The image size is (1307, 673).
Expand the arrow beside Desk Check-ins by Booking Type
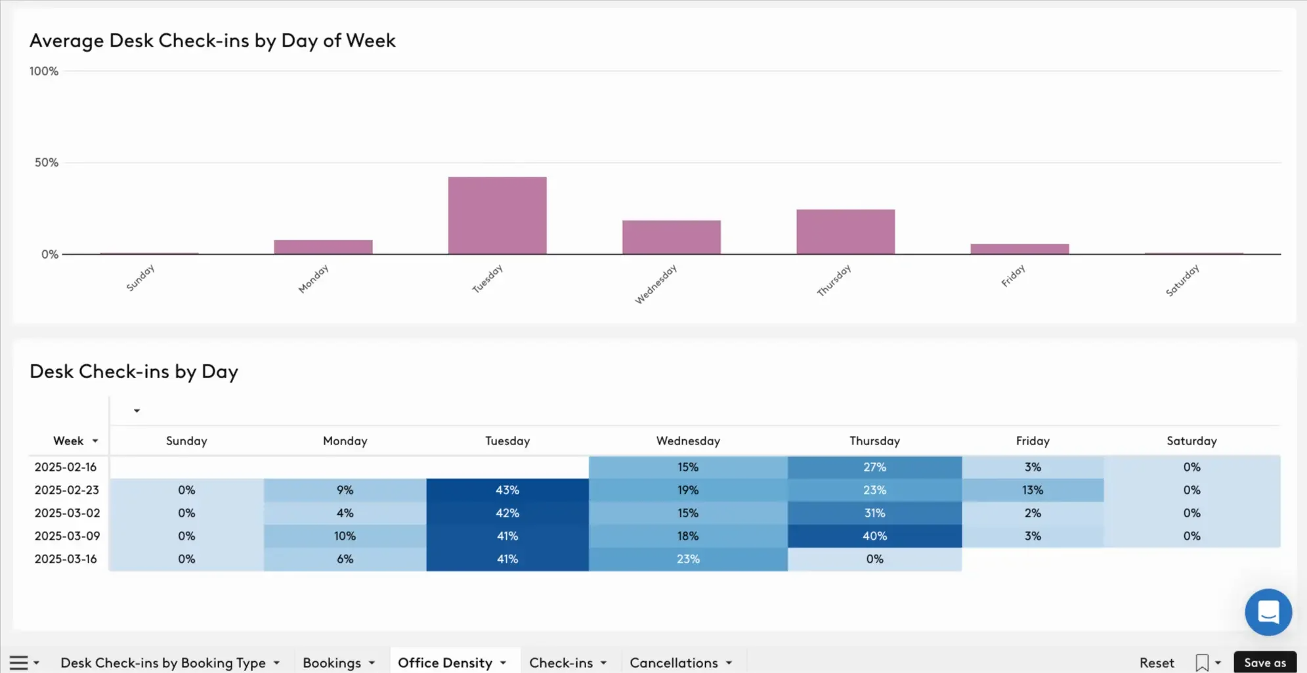pos(277,663)
